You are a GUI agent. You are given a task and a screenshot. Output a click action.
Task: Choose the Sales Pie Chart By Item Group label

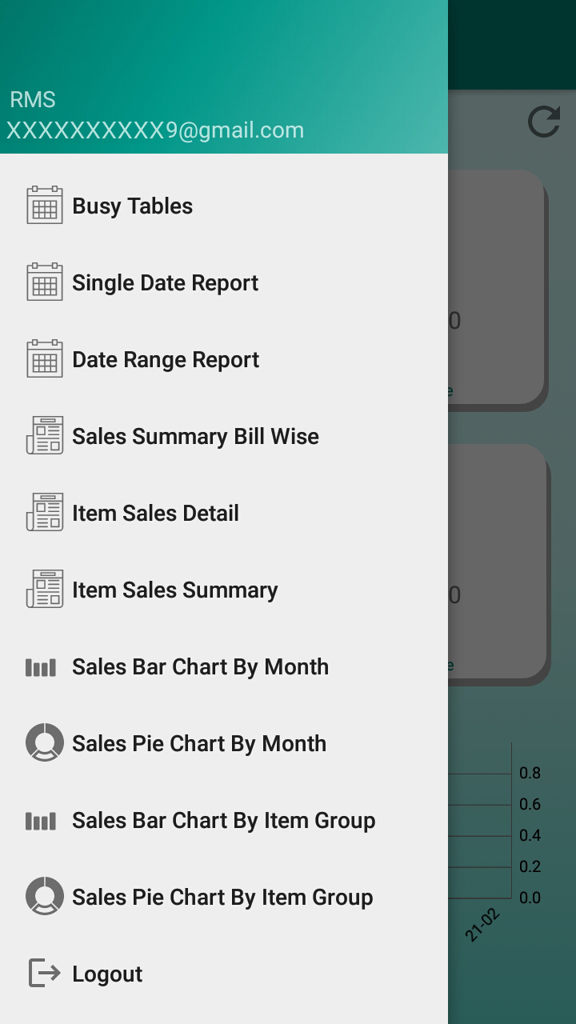pyautogui.click(x=222, y=897)
